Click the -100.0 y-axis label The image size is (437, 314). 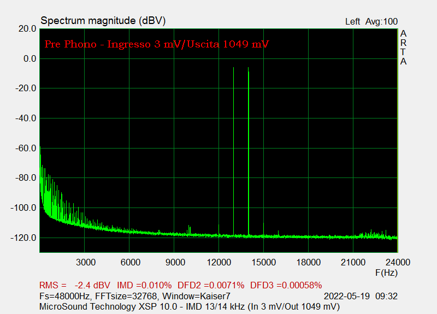pos(23,208)
